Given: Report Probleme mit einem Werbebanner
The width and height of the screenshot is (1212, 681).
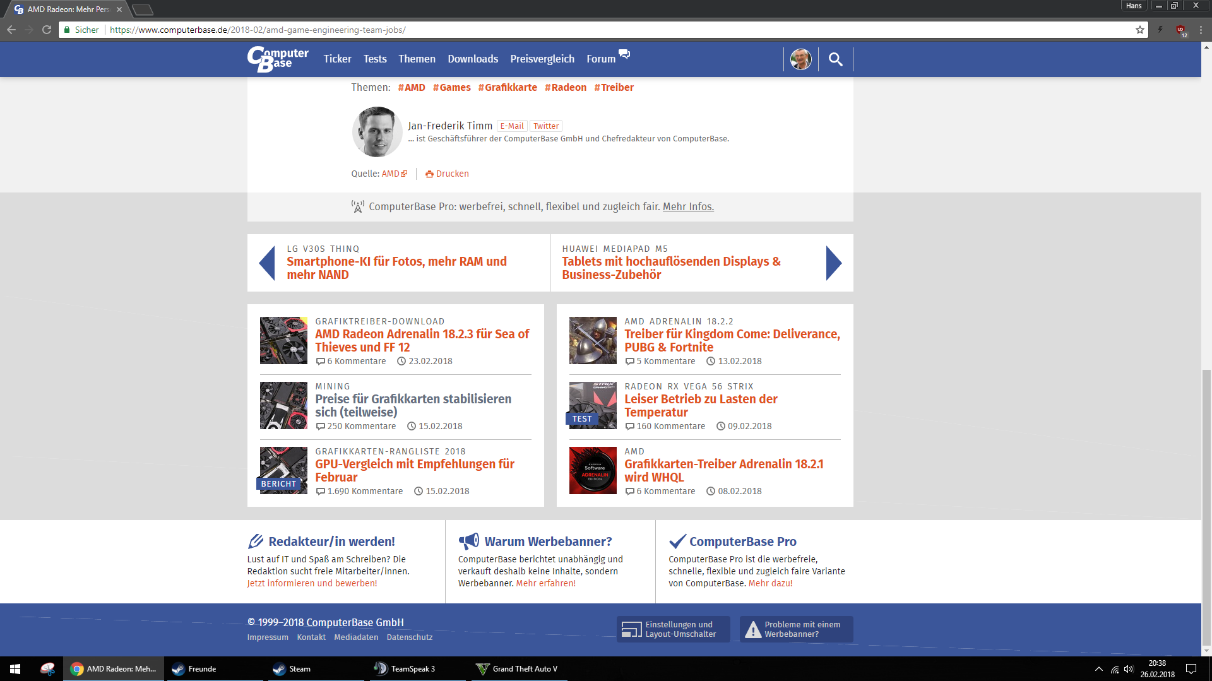Looking at the screenshot, I should coord(796,629).
